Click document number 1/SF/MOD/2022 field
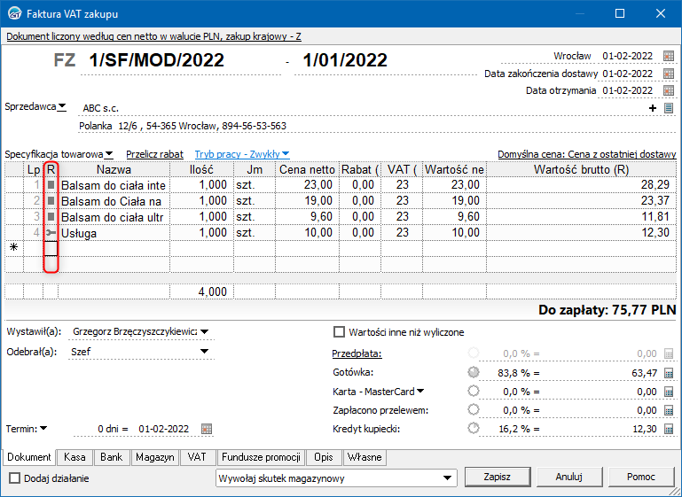682x497 pixels. point(182,61)
